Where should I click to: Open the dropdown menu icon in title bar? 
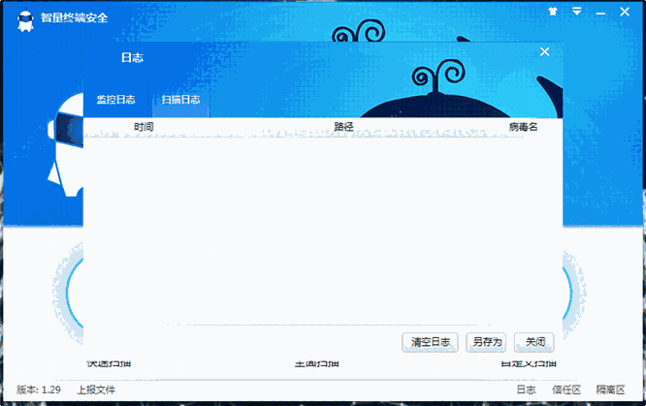577,12
